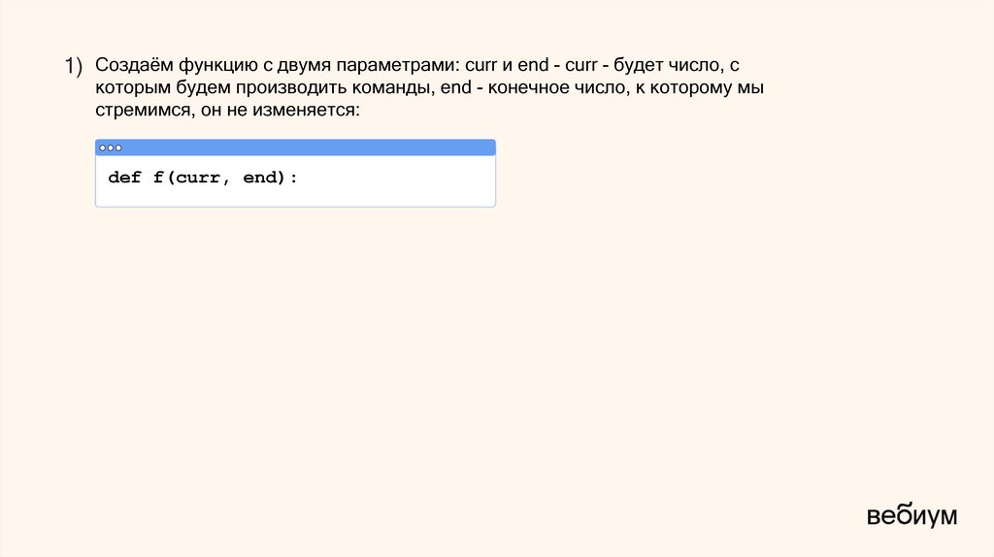Click the middle white dot in code window header

point(110,147)
